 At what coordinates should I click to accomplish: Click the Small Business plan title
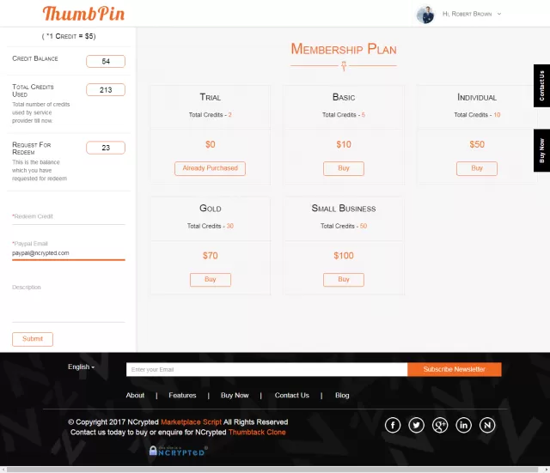coord(344,209)
